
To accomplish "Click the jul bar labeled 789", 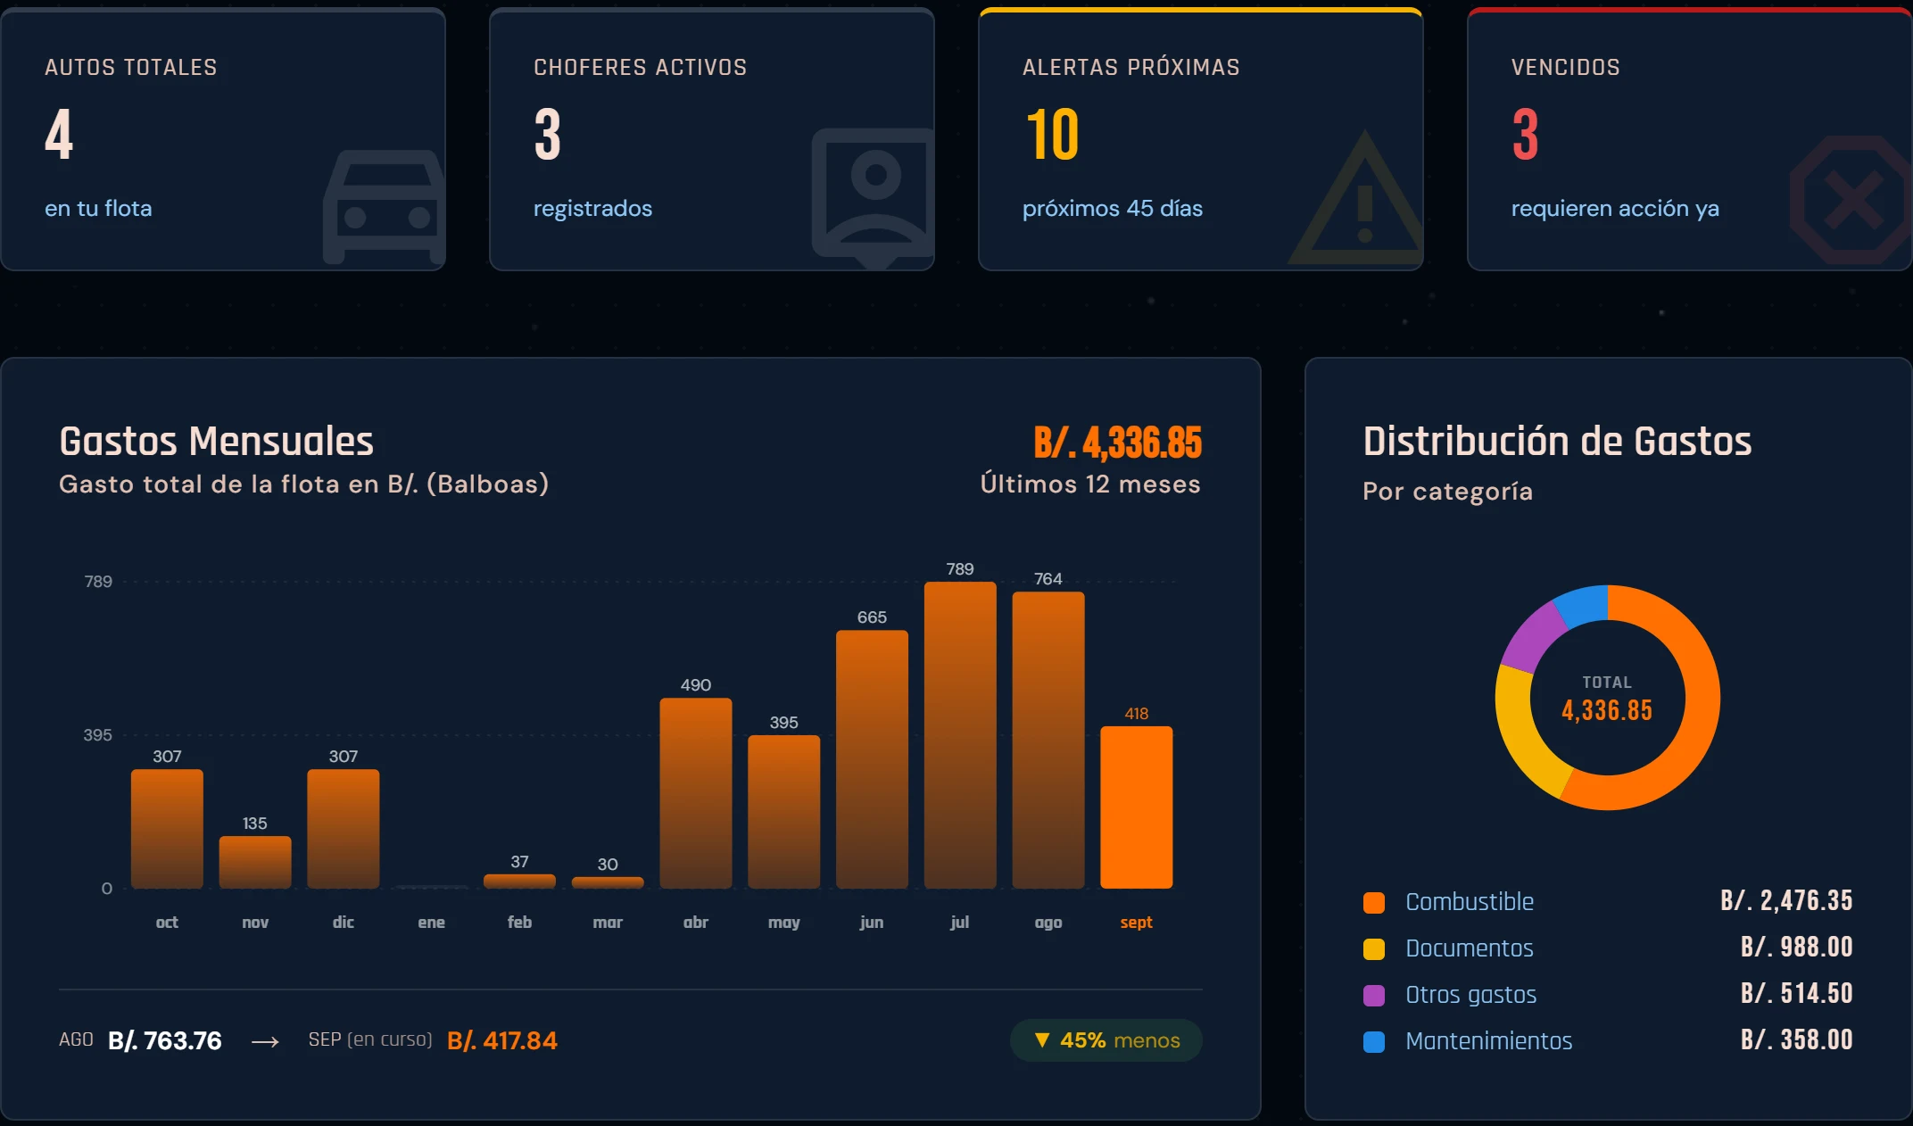I will click(960, 735).
